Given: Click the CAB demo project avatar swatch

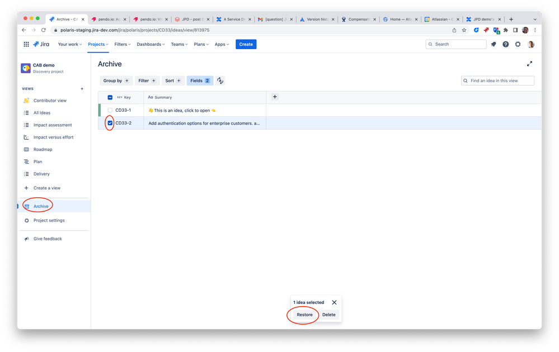Looking at the screenshot, I should click(25, 68).
